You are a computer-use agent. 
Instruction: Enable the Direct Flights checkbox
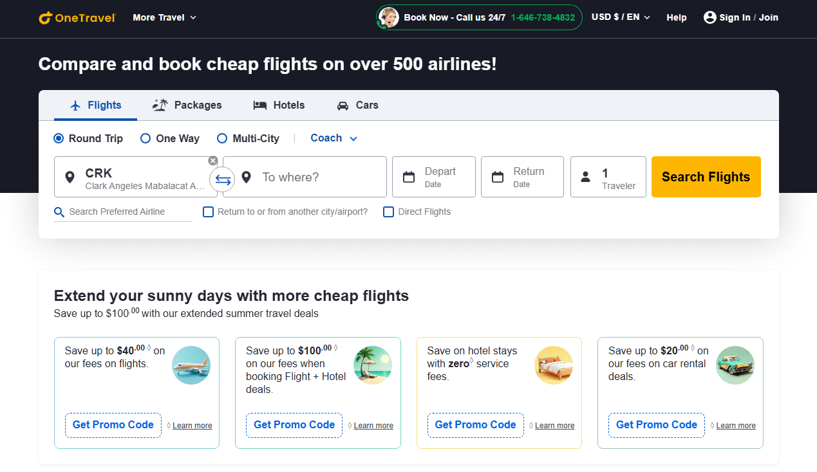(388, 212)
